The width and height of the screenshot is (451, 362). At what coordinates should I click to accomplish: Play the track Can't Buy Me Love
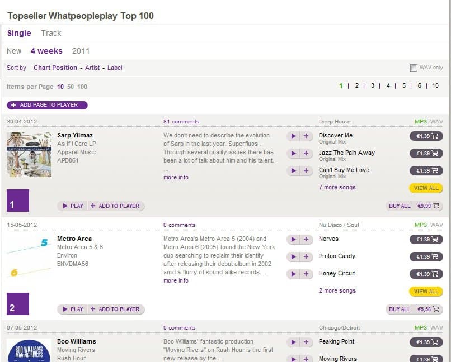(293, 170)
